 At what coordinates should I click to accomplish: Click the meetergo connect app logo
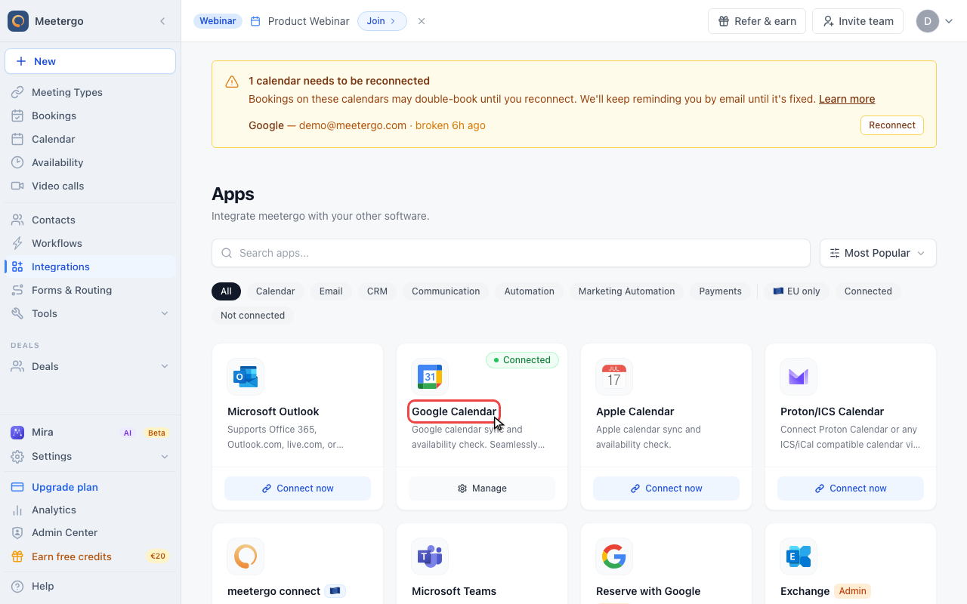pyautogui.click(x=246, y=556)
